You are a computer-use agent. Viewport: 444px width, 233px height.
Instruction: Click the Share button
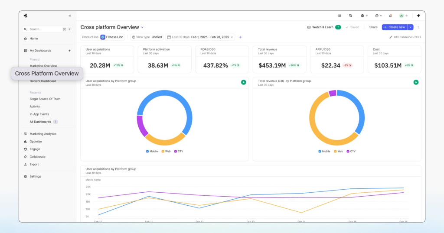point(373,27)
